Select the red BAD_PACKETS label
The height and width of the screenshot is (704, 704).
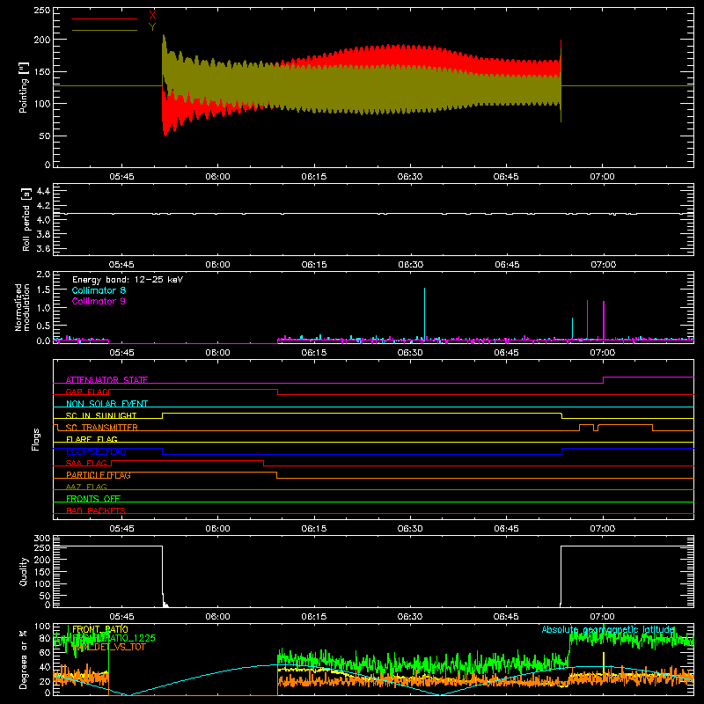click(96, 510)
